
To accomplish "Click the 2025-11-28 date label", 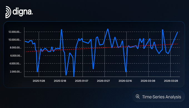I will tap(39, 81).
